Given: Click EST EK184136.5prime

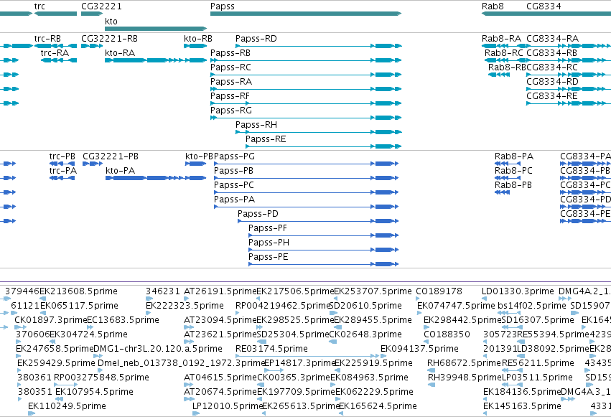Looking at the screenshot, I should [486, 399].
